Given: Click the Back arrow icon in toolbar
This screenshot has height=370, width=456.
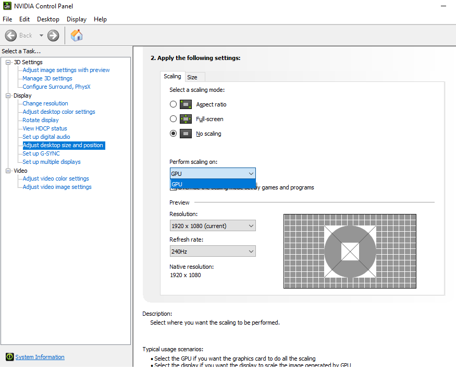Looking at the screenshot, I should pyautogui.click(x=11, y=35).
